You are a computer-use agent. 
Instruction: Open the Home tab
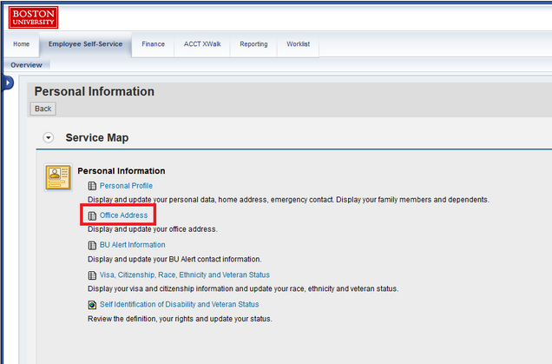22,44
